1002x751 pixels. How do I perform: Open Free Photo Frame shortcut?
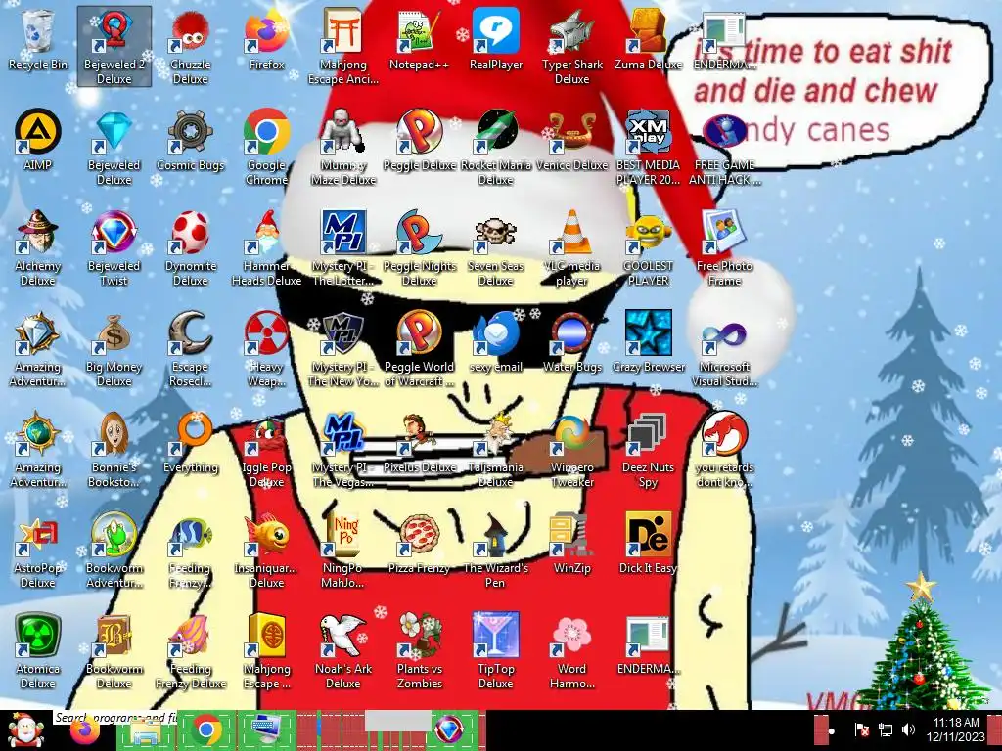click(724, 247)
